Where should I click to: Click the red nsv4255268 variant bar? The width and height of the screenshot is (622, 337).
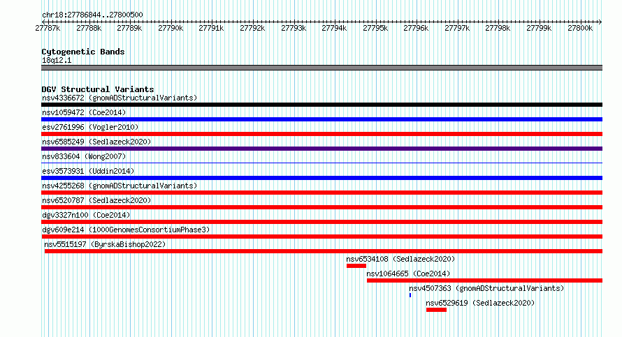click(321, 193)
